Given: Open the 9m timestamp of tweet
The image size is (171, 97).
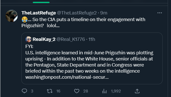Looking at the screenshot, I should [x=104, y=13].
